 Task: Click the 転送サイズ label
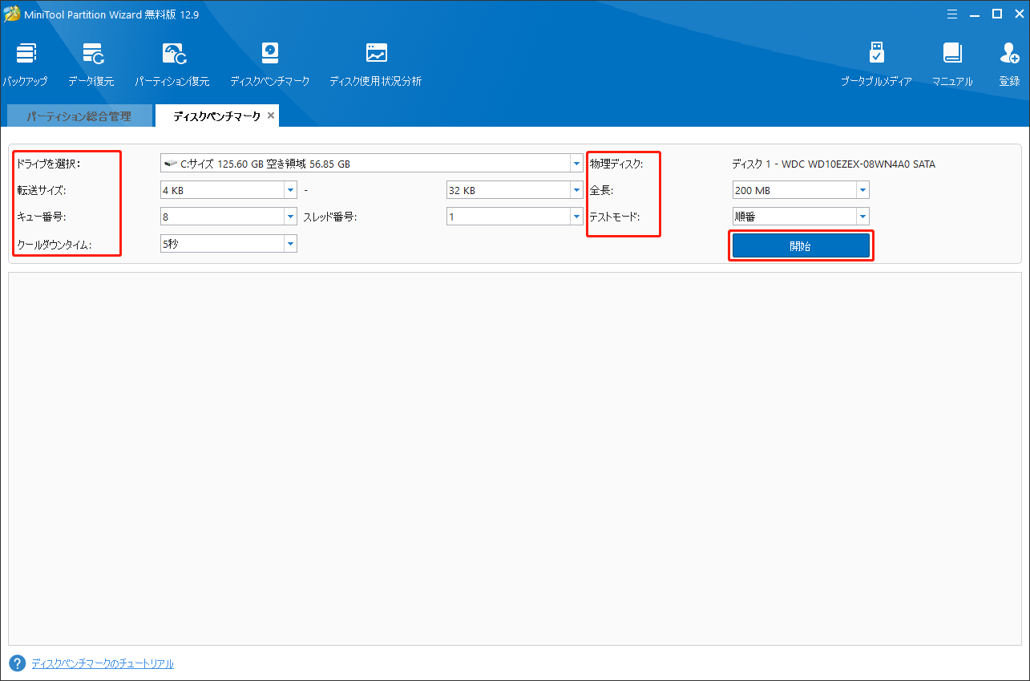point(42,190)
